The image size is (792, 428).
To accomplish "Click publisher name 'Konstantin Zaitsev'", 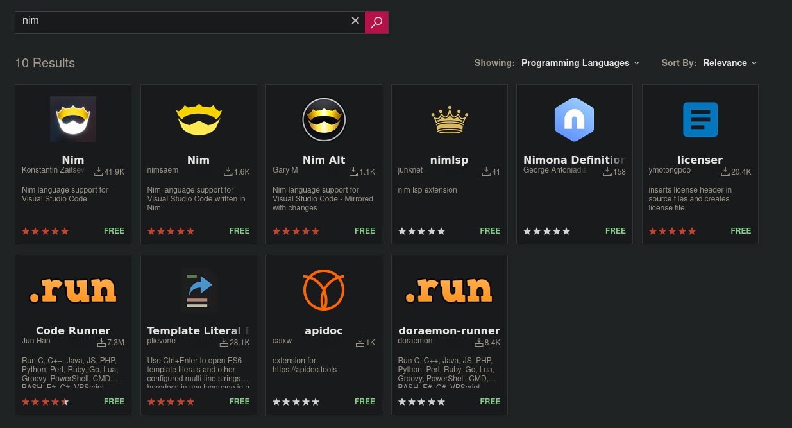I will (x=53, y=171).
